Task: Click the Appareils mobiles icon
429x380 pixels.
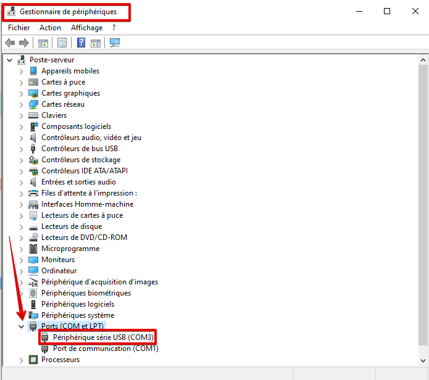Action: (x=33, y=71)
